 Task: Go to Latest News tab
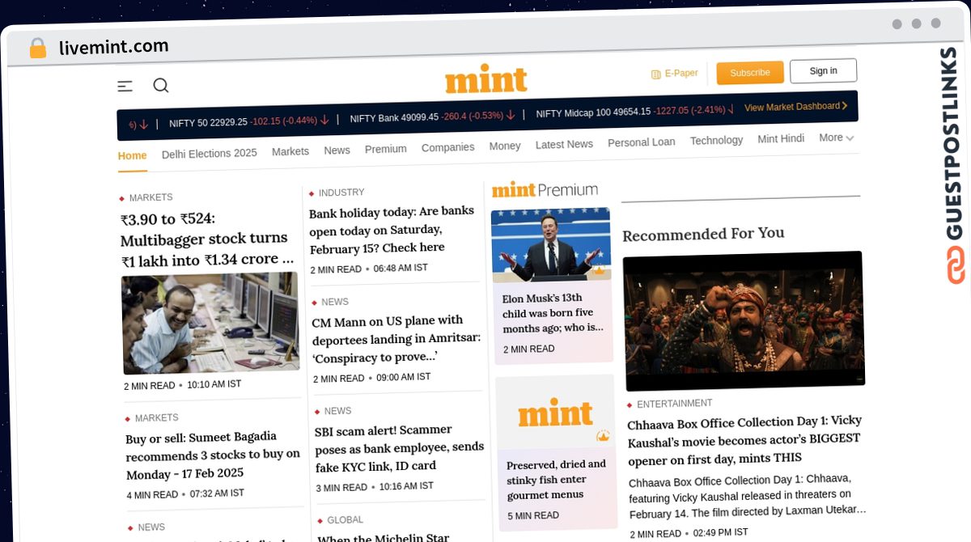[564, 144]
